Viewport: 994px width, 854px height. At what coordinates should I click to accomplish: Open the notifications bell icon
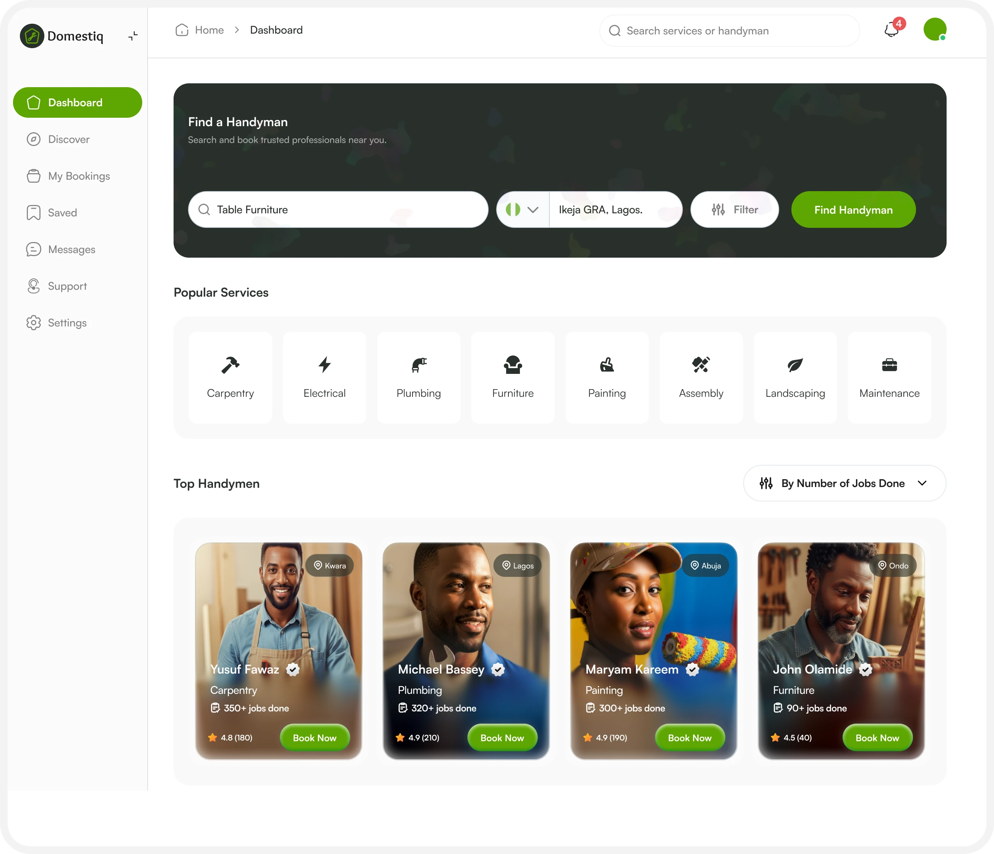[x=892, y=30]
